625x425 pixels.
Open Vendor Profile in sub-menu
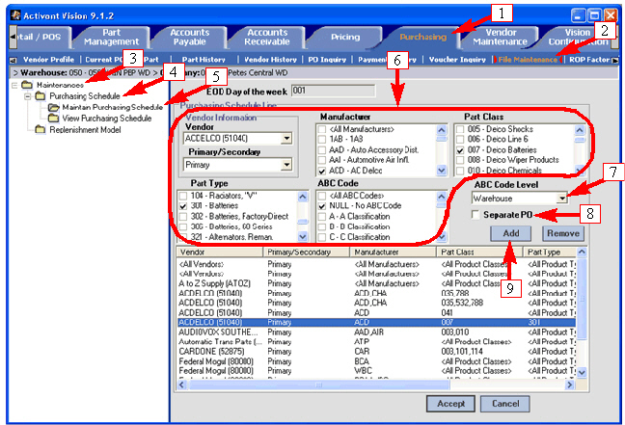pos(48,60)
